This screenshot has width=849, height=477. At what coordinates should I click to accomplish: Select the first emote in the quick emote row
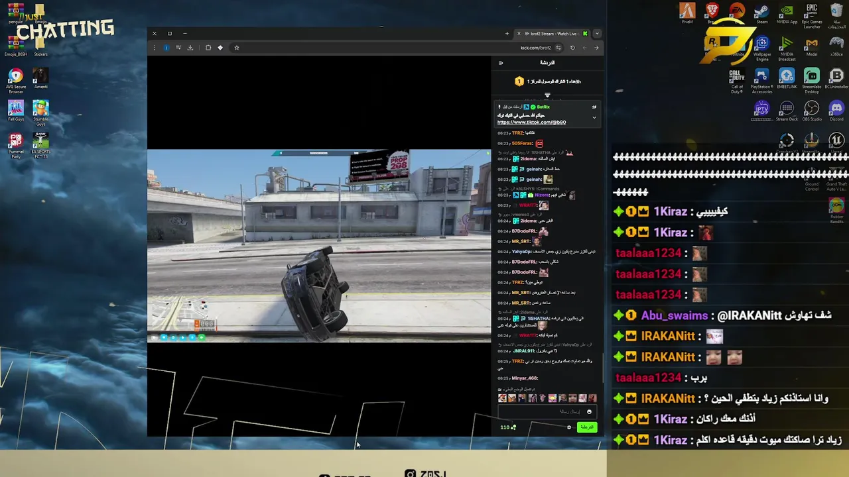coord(502,398)
